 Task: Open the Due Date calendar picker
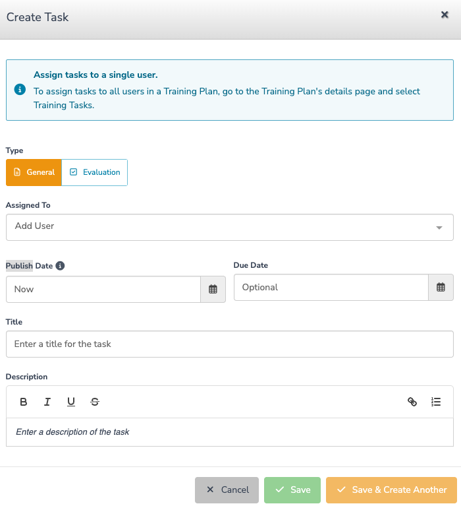point(441,288)
